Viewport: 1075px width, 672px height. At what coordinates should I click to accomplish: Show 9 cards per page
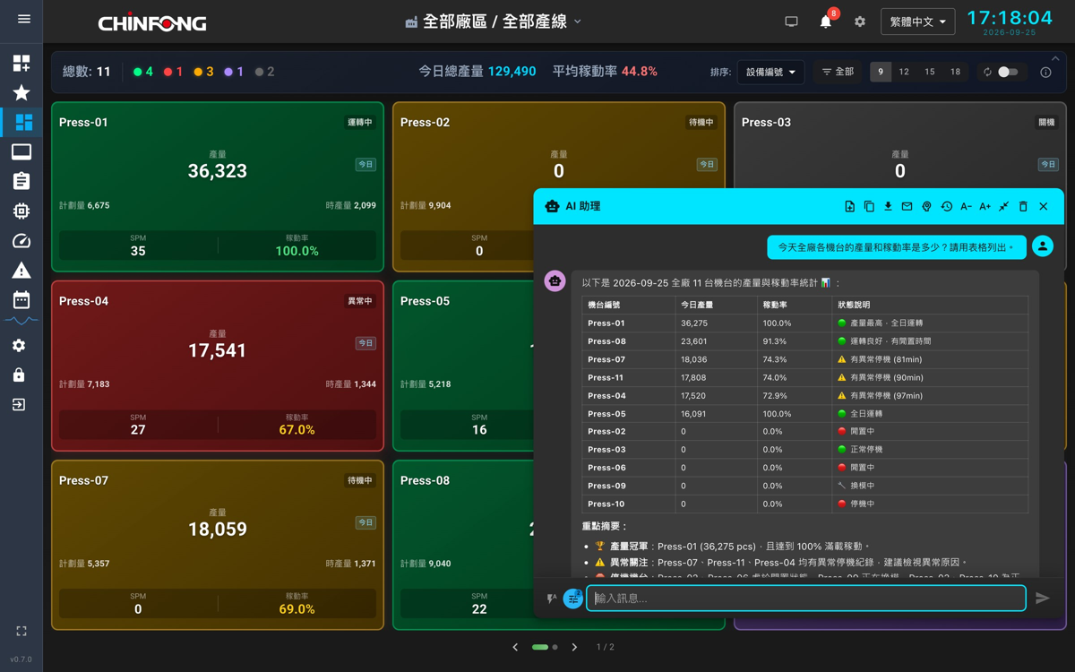pyautogui.click(x=881, y=72)
